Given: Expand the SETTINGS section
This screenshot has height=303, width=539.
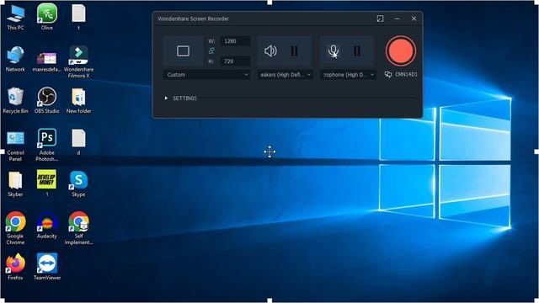Looking at the screenshot, I should click(x=181, y=98).
